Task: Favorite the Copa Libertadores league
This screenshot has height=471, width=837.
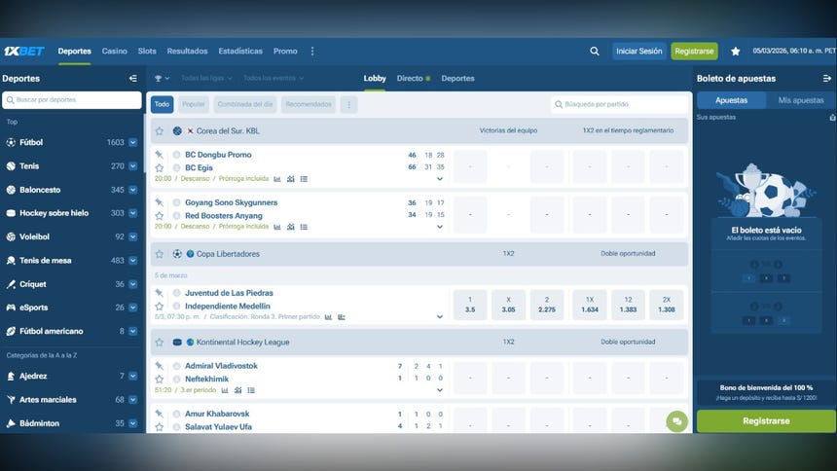Action: 159,254
